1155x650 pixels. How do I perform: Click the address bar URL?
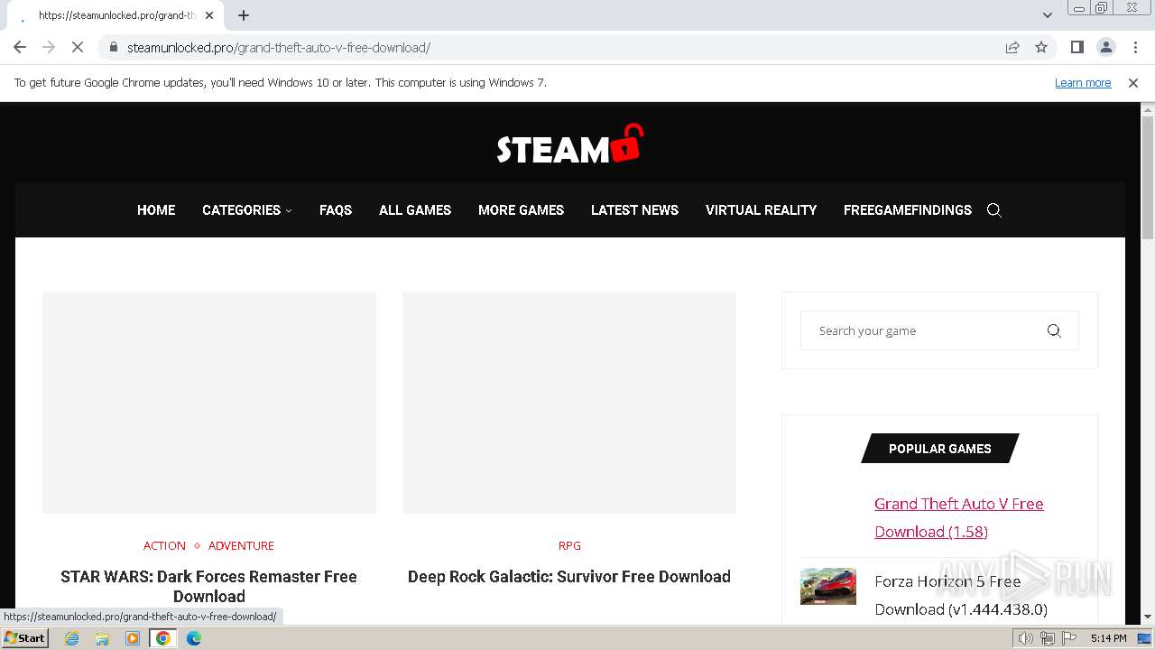pos(279,47)
